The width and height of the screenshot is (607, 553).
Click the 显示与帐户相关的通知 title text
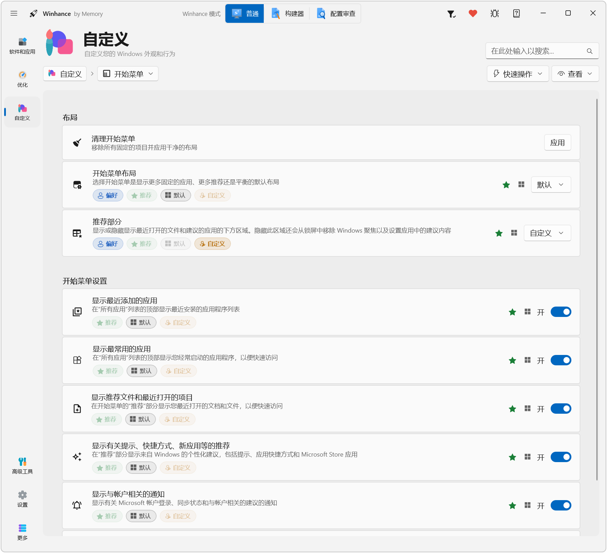tap(128, 494)
